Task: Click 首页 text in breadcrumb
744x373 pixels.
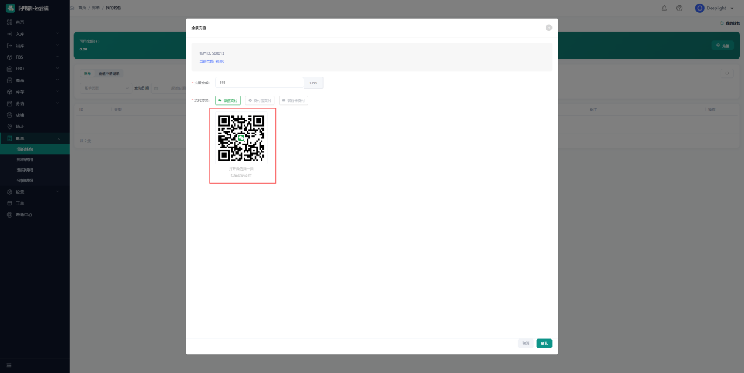Action: [82, 8]
